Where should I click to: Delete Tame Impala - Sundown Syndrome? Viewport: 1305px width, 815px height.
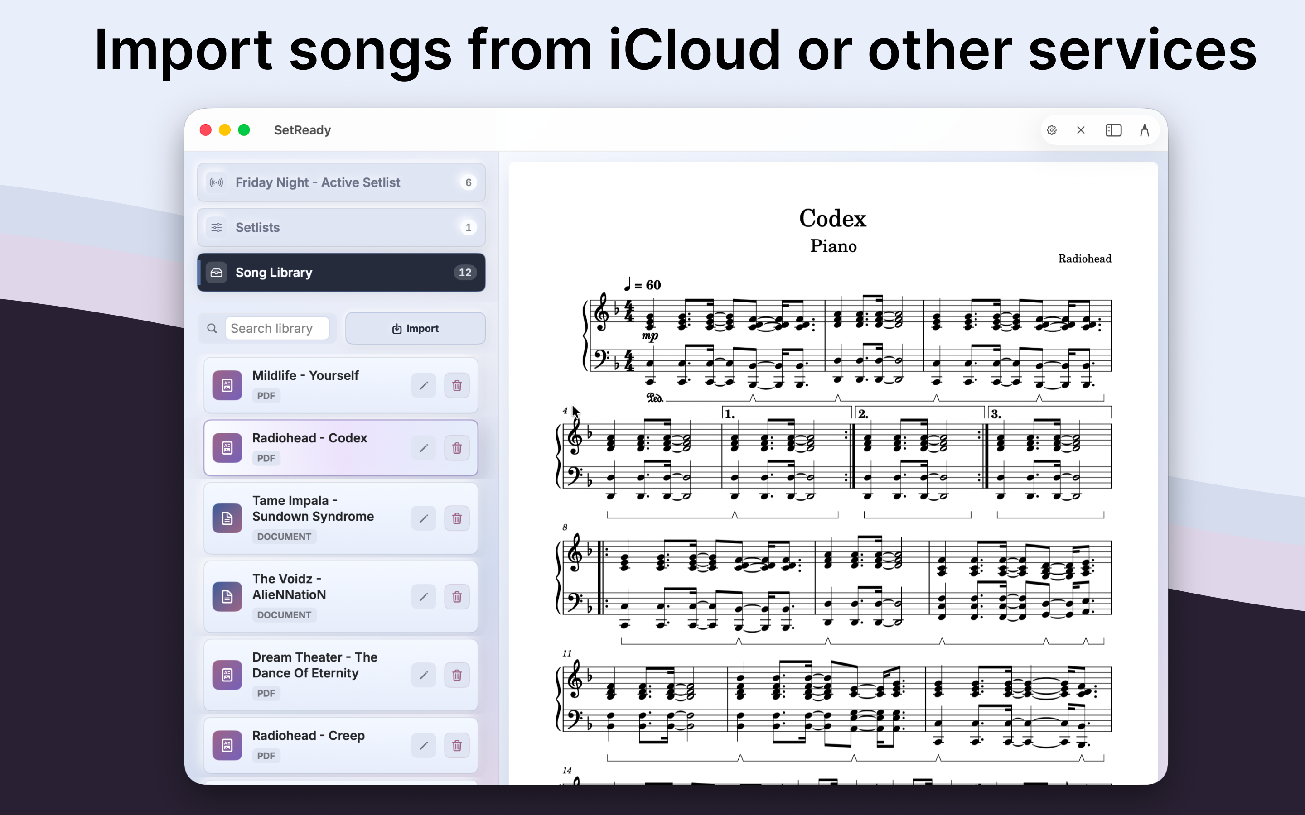457,518
